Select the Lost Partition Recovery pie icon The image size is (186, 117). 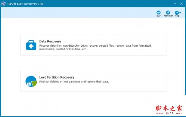pyautogui.click(x=31, y=82)
